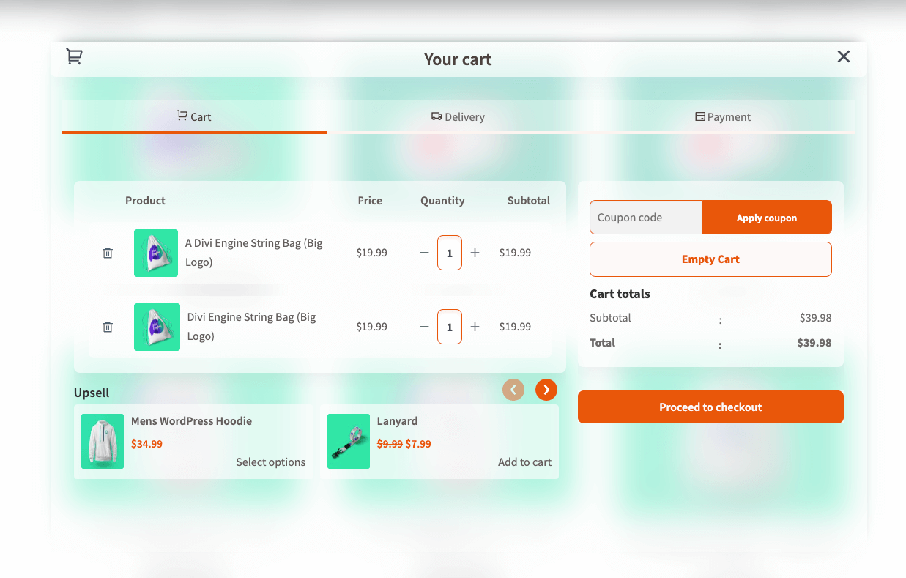This screenshot has height=578, width=906.
Task: Delete A Divi Engine String Bag item
Action: (x=108, y=253)
